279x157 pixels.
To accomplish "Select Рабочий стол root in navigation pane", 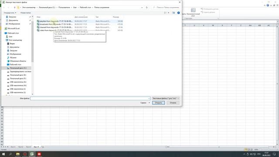I will coord(13,33).
